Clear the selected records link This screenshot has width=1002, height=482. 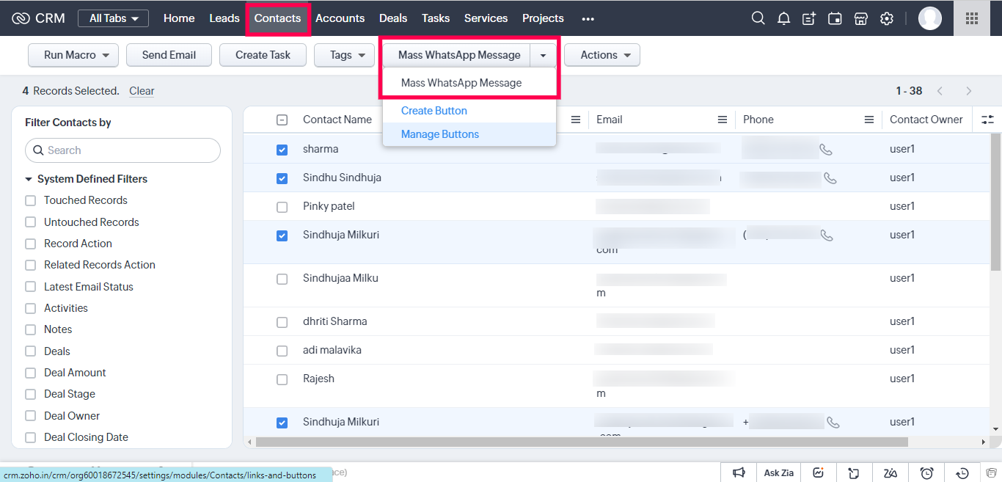pyautogui.click(x=142, y=91)
